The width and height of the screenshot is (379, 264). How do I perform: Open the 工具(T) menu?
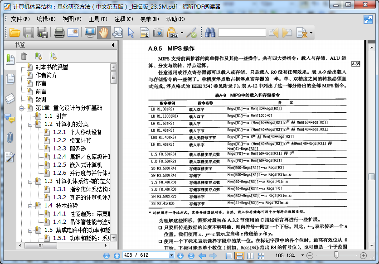click(98, 19)
